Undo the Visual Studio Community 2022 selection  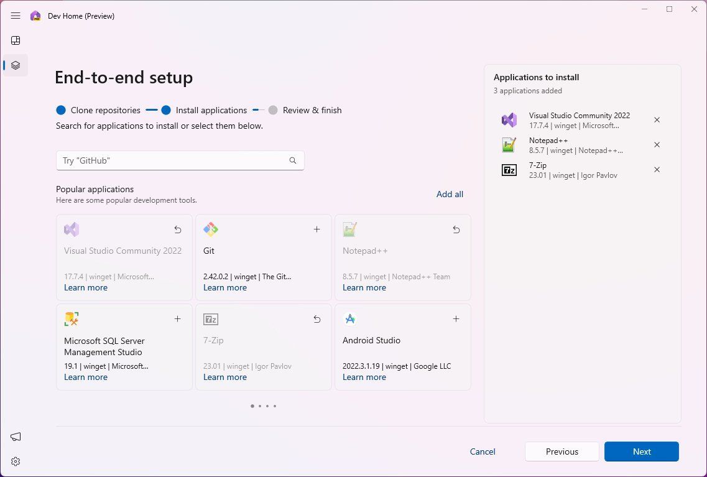tap(177, 229)
